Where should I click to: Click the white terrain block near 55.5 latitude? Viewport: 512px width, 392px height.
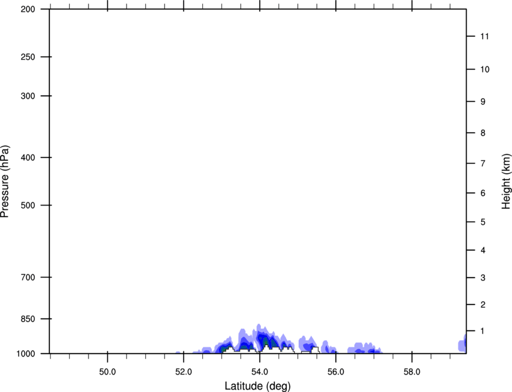[x=315, y=350]
